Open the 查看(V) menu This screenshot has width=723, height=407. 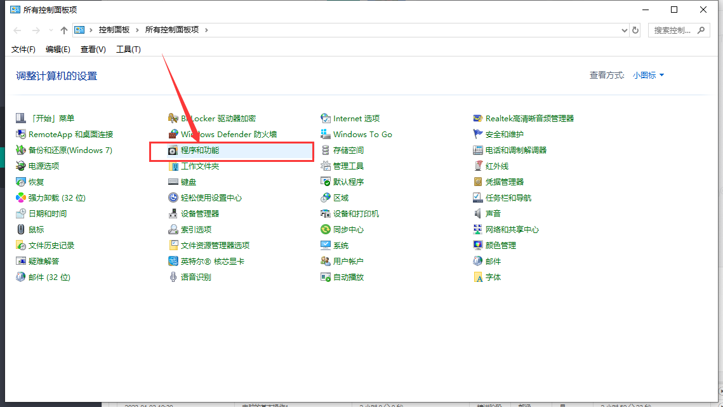[93, 50]
